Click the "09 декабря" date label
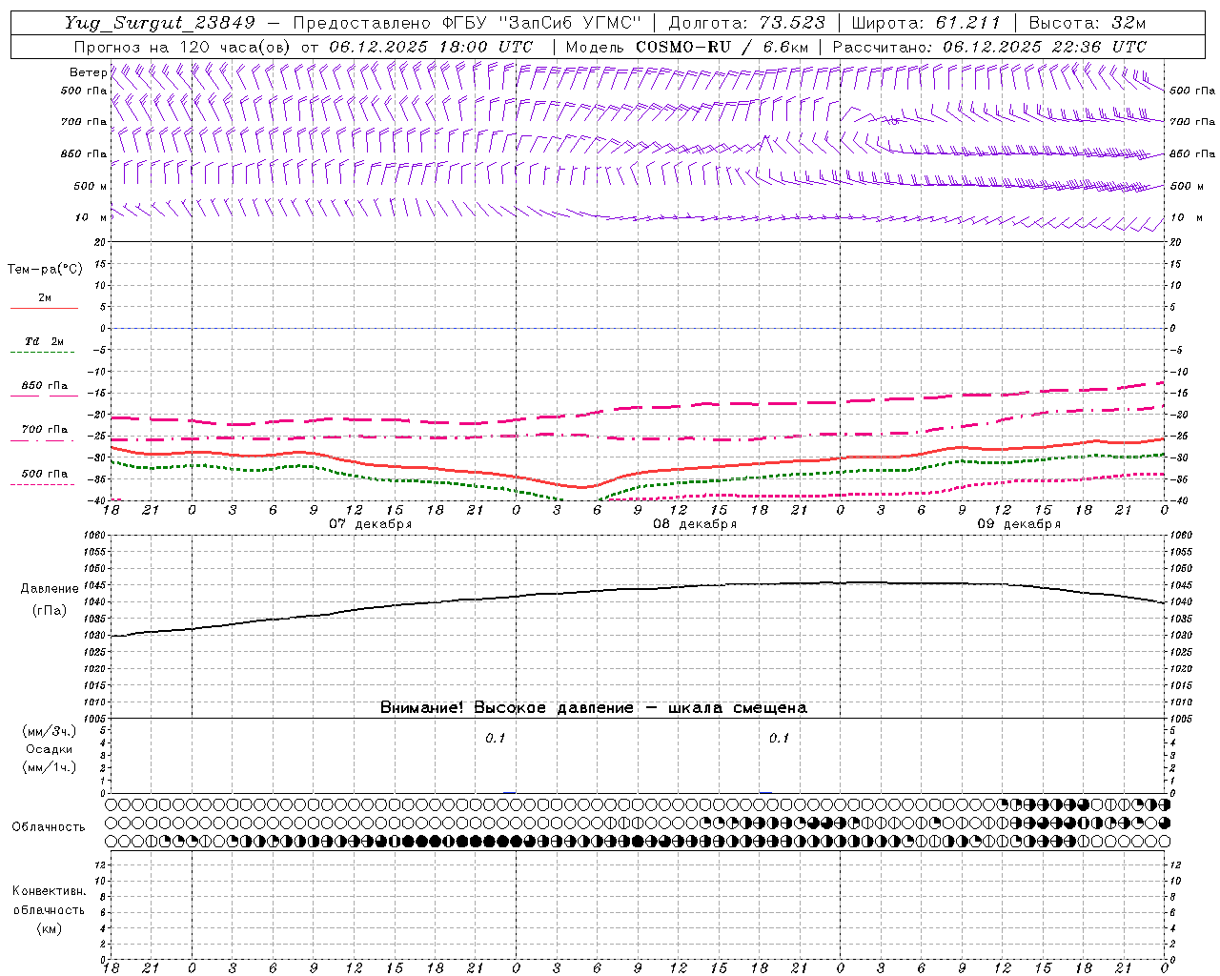The image size is (1220, 976). coord(1019,524)
